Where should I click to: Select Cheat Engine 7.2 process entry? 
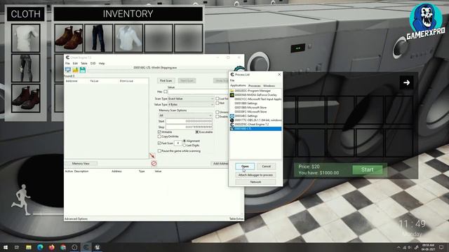pyautogui.click(x=255, y=125)
